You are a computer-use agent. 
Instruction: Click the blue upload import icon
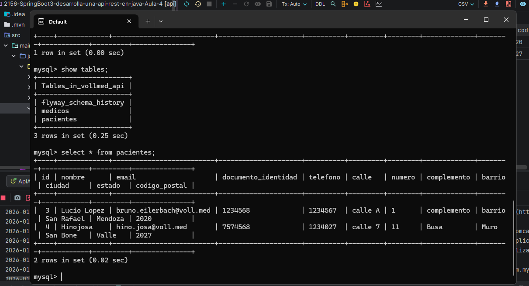pos(497,4)
